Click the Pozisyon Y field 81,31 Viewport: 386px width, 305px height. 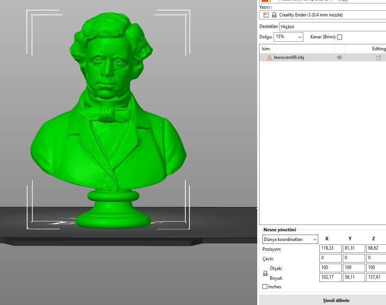click(x=354, y=248)
